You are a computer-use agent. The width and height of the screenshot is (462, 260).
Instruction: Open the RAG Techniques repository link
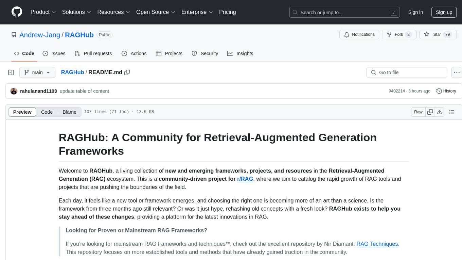point(377,244)
